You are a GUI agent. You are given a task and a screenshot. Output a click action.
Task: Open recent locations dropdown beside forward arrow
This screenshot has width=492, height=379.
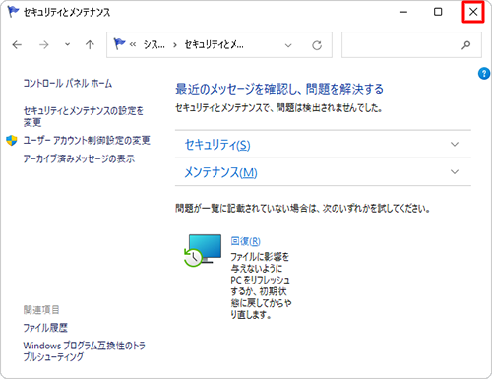[x=67, y=44]
